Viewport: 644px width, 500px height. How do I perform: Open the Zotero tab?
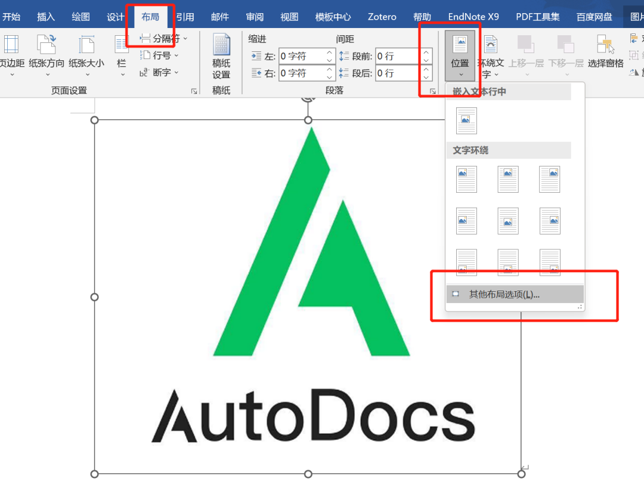tap(382, 17)
